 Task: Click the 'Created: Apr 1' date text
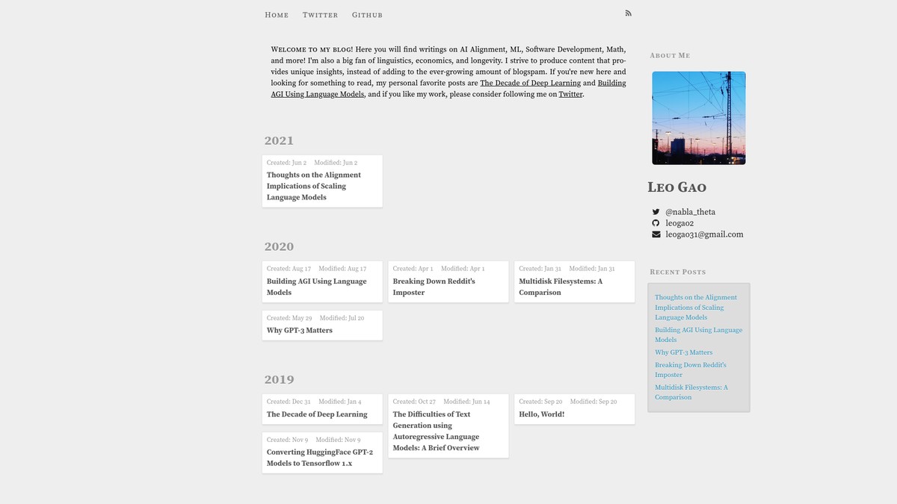pyautogui.click(x=413, y=269)
